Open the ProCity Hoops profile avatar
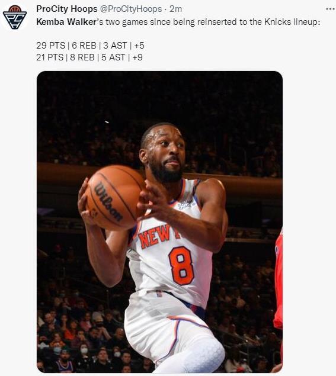This screenshot has height=376, width=336. pos(15,17)
